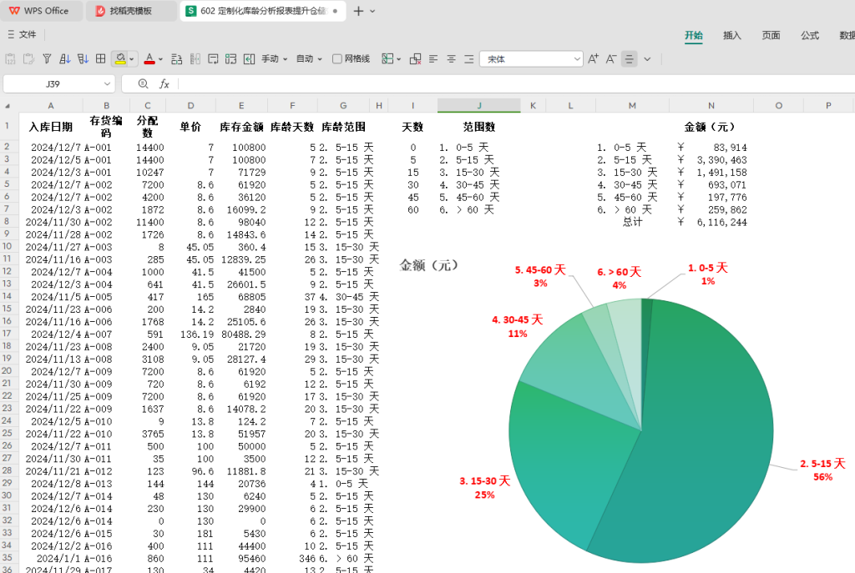The image size is (855, 573).
Task: Click the paste values icon
Action: [10, 59]
